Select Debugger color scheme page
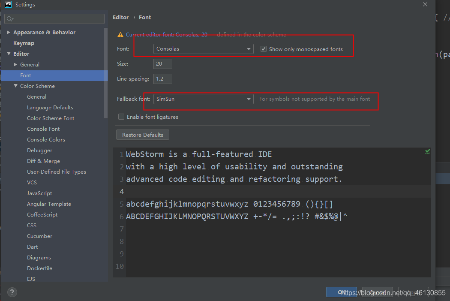 (39, 150)
